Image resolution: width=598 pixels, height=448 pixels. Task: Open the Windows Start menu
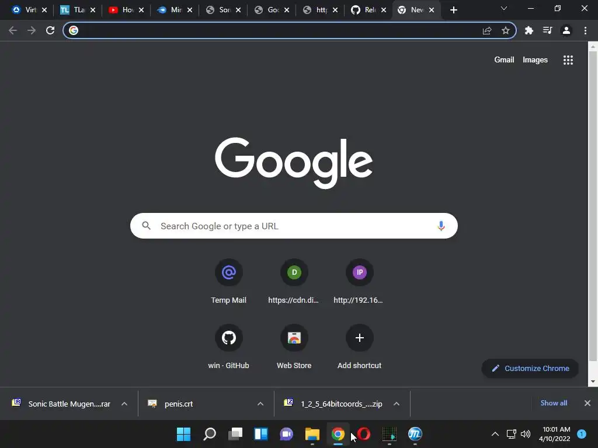tap(183, 434)
